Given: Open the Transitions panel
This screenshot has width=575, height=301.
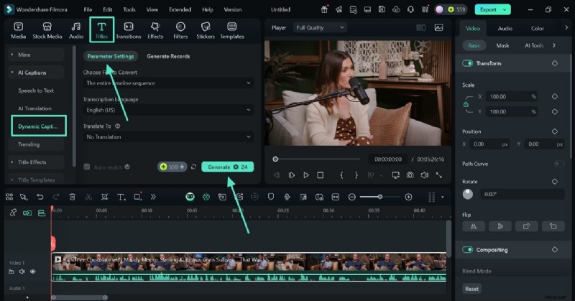Looking at the screenshot, I should pos(128,29).
